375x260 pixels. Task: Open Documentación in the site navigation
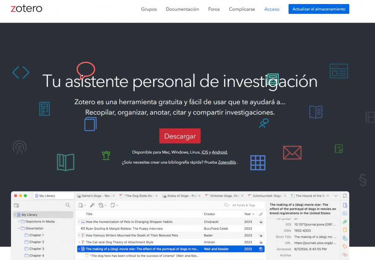[182, 9]
